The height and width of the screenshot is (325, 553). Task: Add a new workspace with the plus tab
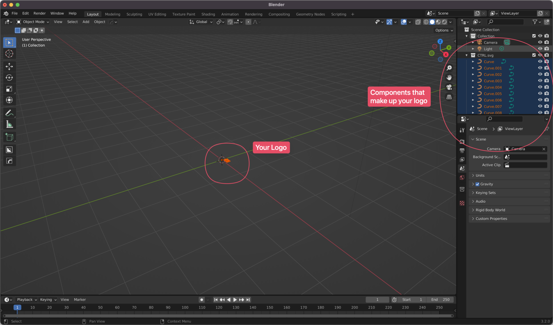[x=353, y=14]
